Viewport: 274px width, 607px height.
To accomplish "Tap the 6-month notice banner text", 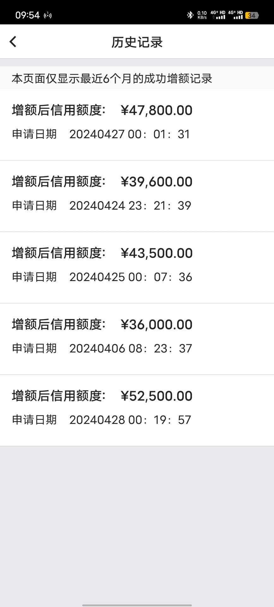I will (x=112, y=78).
